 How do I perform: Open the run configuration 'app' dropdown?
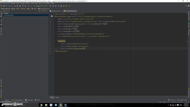39,6
